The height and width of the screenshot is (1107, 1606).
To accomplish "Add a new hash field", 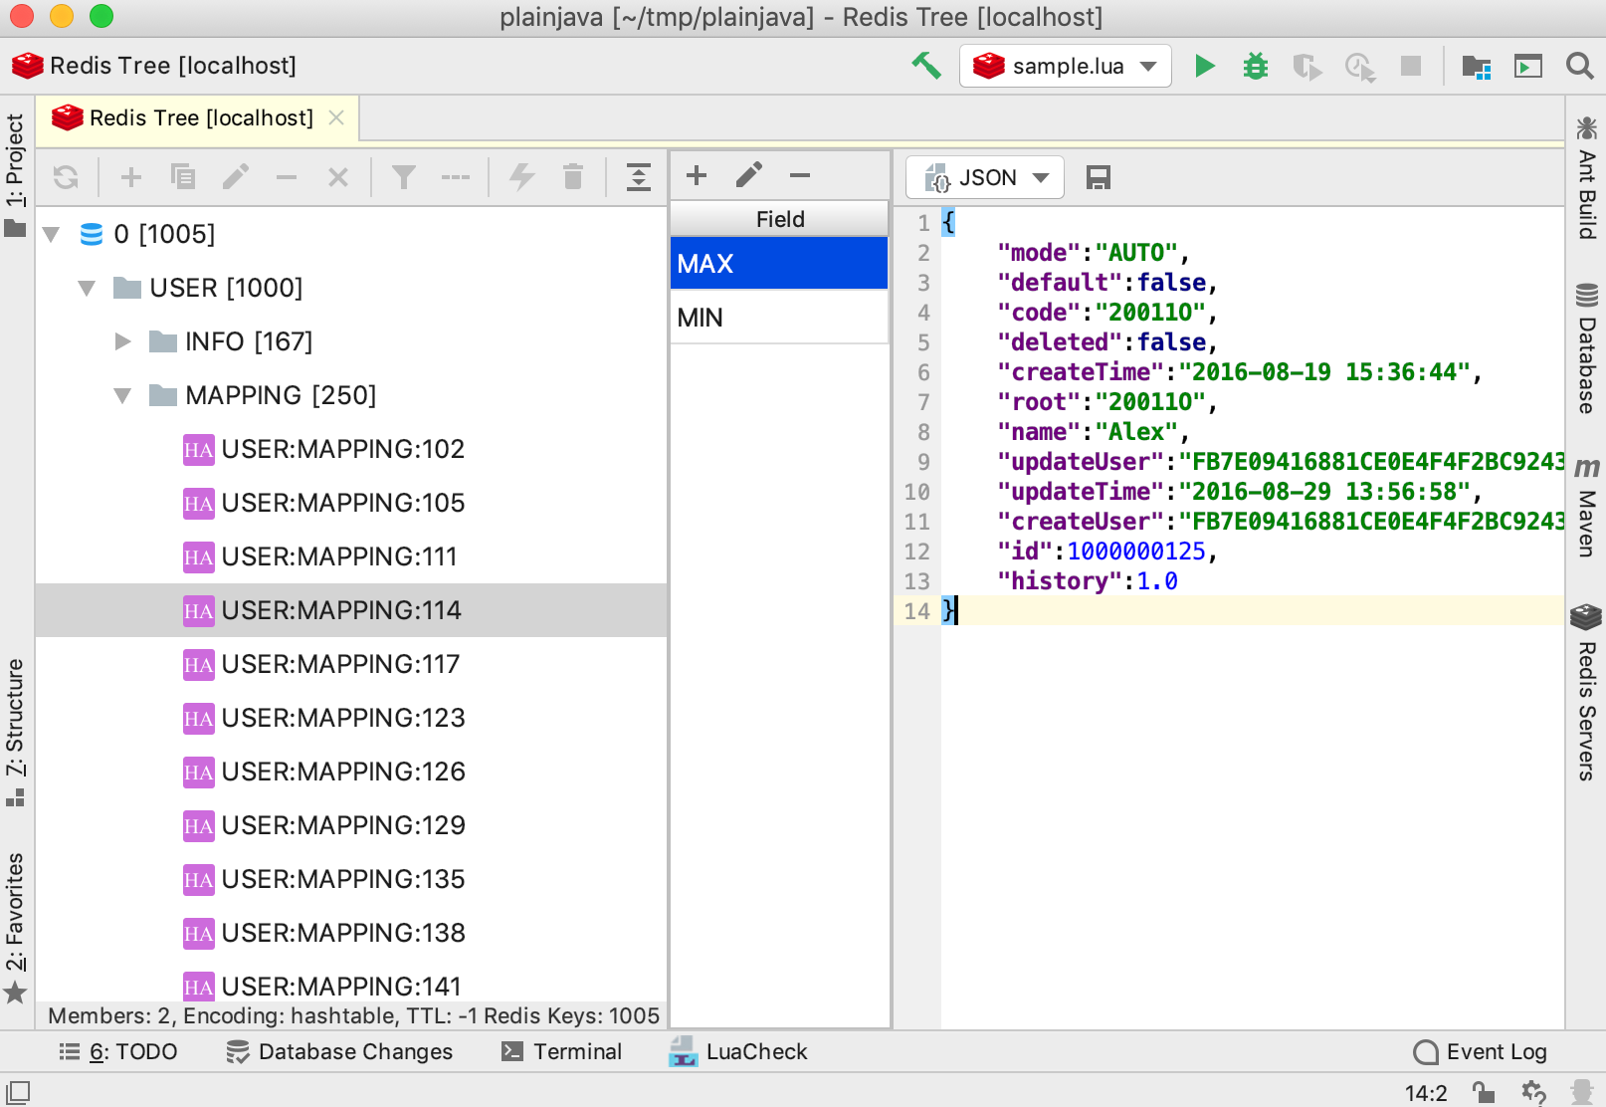I will coord(697,175).
